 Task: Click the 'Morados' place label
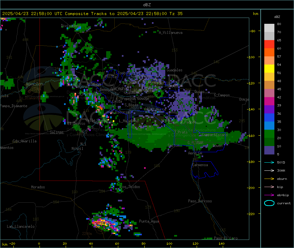(38, 187)
